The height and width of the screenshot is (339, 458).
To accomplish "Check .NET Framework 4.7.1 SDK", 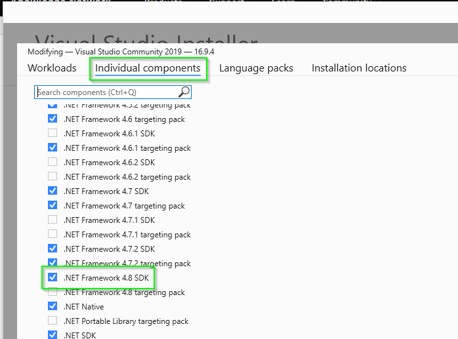I will (52, 220).
